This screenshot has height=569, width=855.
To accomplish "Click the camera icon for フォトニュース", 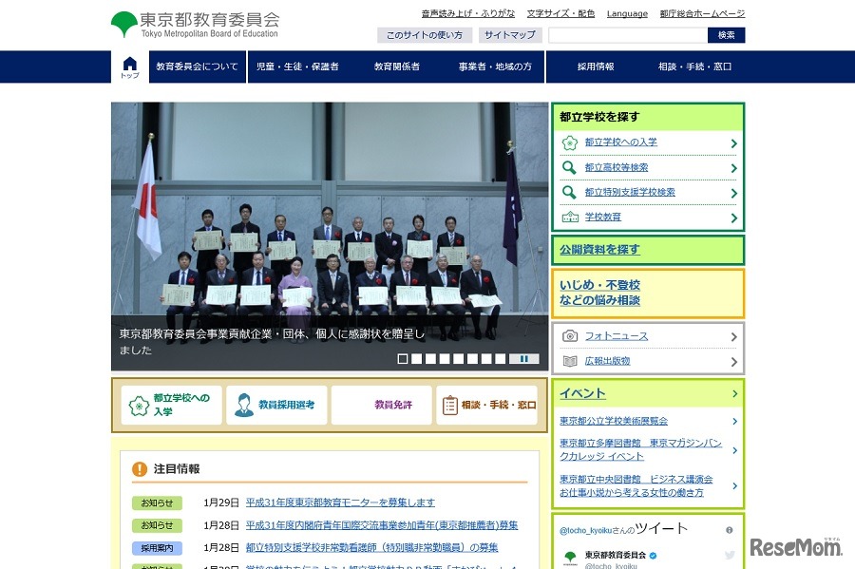I will [570, 336].
